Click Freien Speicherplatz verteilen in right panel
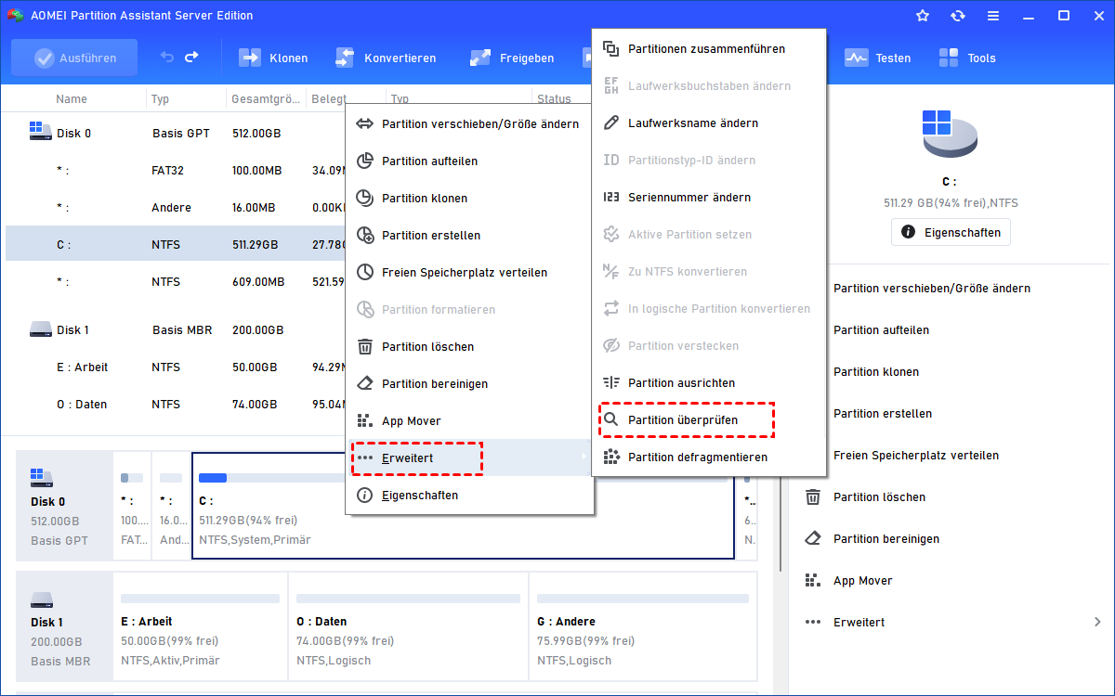Image resolution: width=1115 pixels, height=696 pixels. [x=916, y=455]
